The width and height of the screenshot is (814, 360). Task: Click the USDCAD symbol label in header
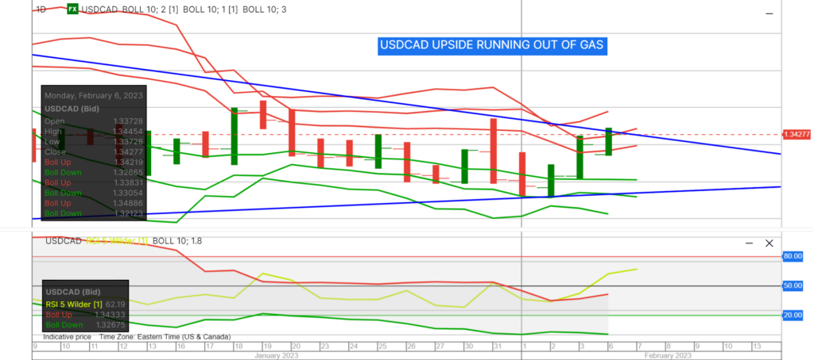[x=101, y=10]
